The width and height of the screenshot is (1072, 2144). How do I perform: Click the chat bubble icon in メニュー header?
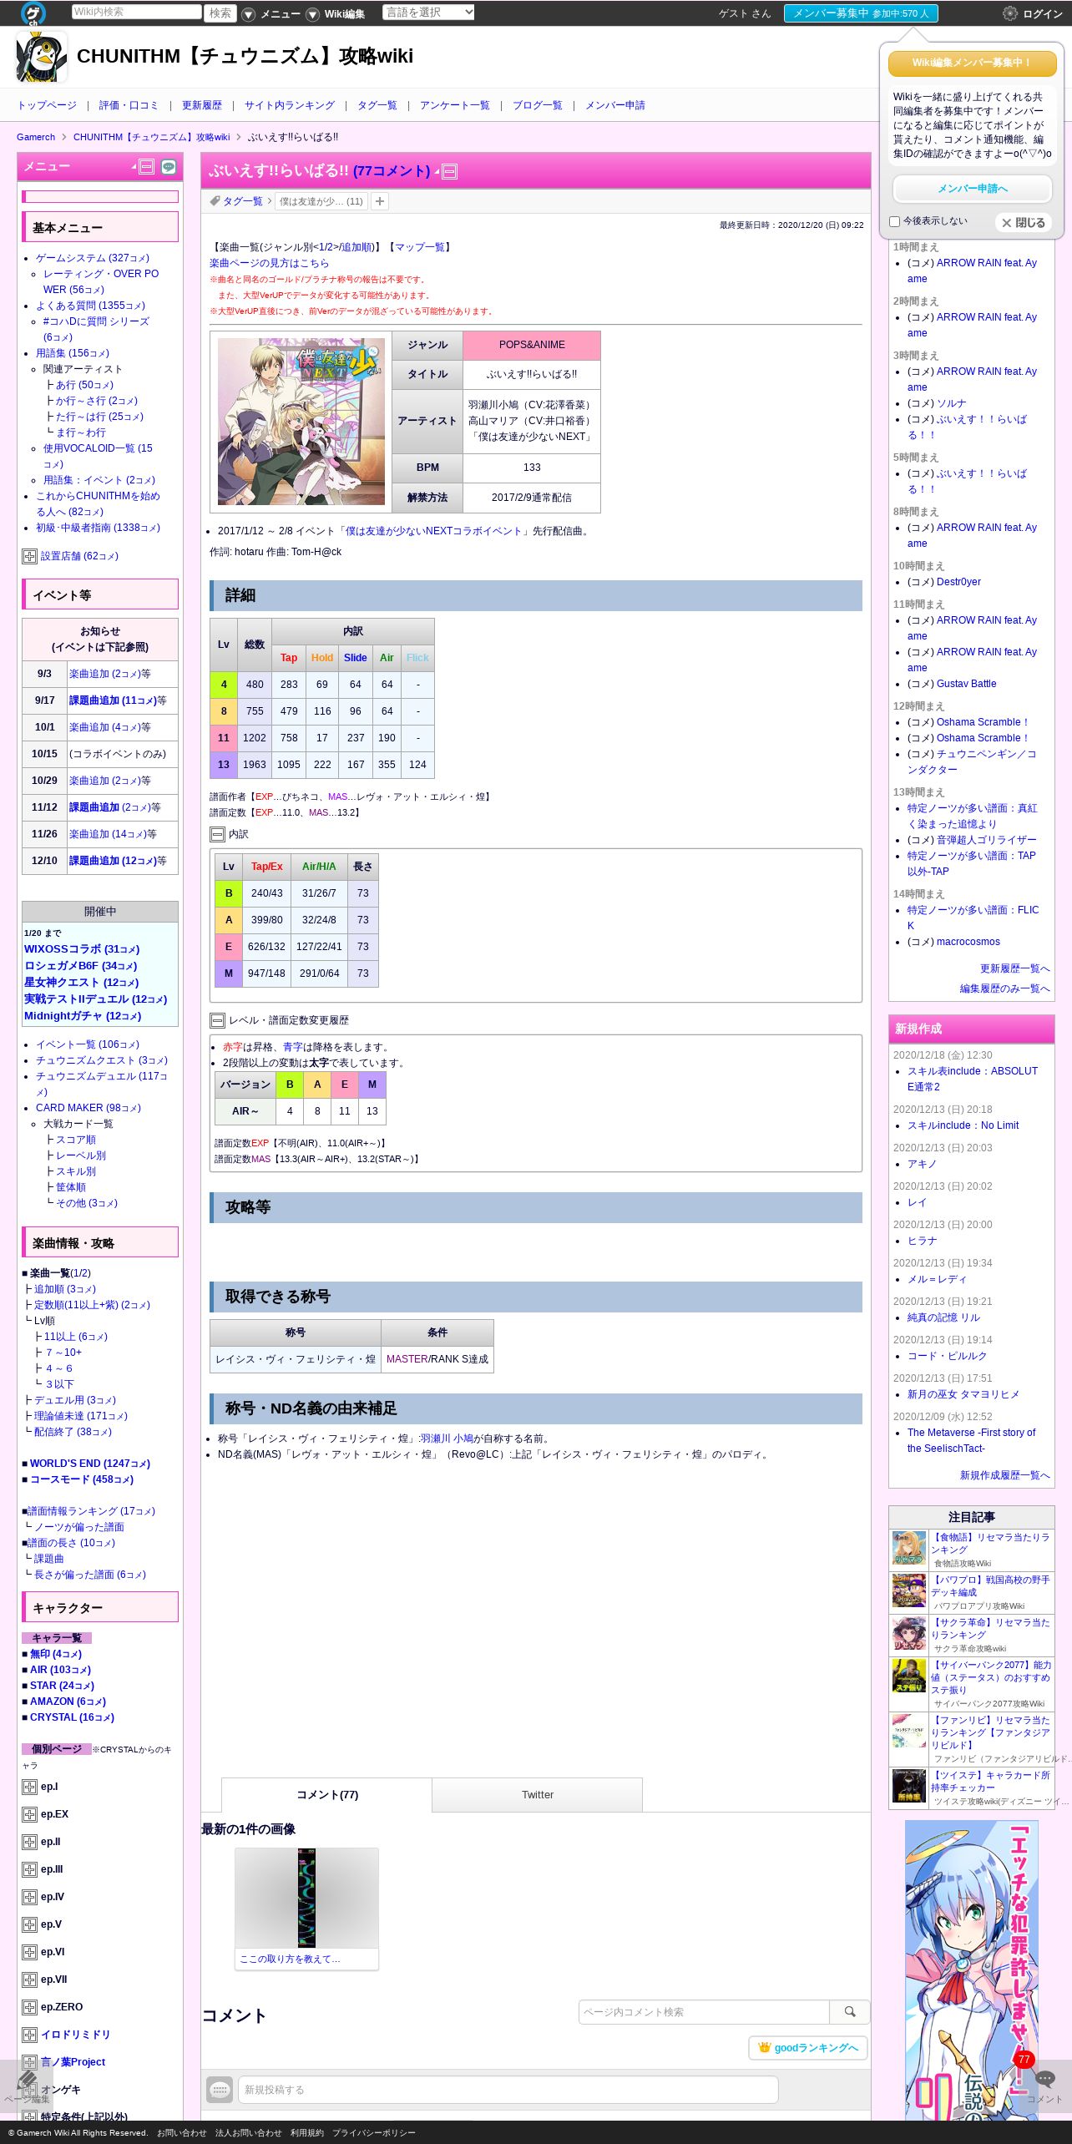[x=169, y=167]
